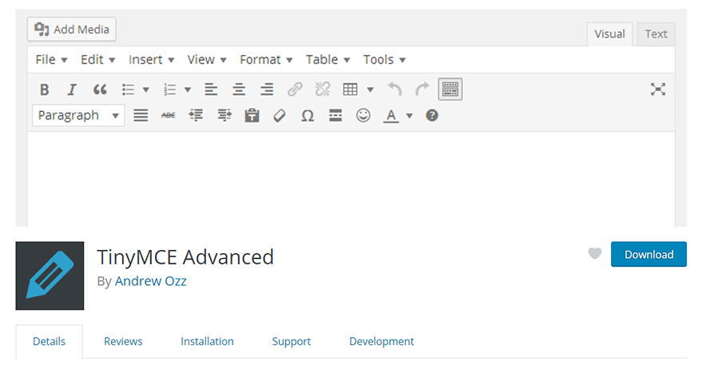Open the emoticons picker
The width and height of the screenshot is (703, 373).
[363, 116]
